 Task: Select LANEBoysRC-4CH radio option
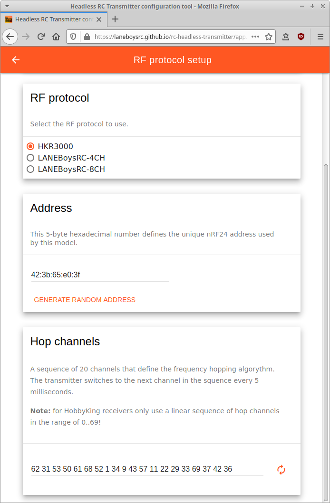[30, 158]
